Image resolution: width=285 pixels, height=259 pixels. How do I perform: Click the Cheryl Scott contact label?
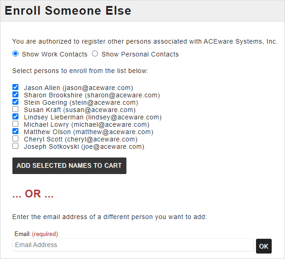[80, 139]
